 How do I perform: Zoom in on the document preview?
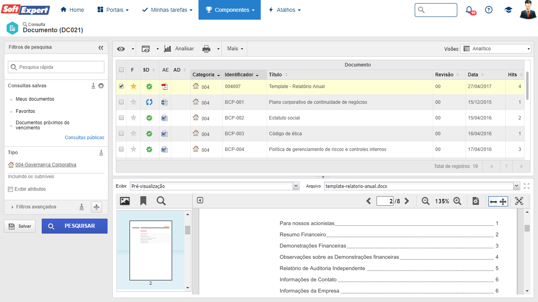(x=457, y=201)
